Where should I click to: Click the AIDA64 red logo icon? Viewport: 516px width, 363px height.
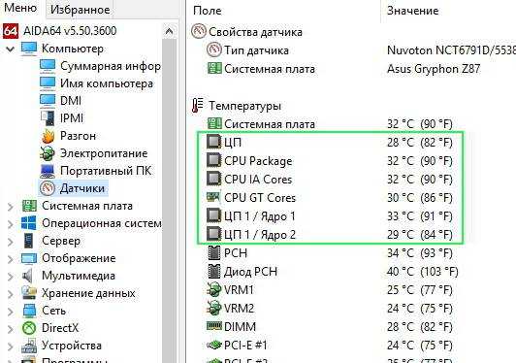pos(11,31)
